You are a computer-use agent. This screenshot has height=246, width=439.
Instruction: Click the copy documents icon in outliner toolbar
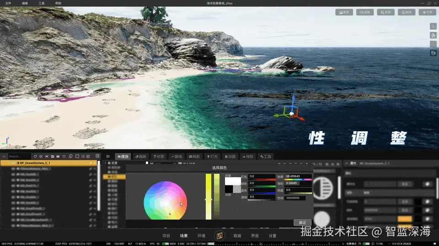tap(70, 156)
